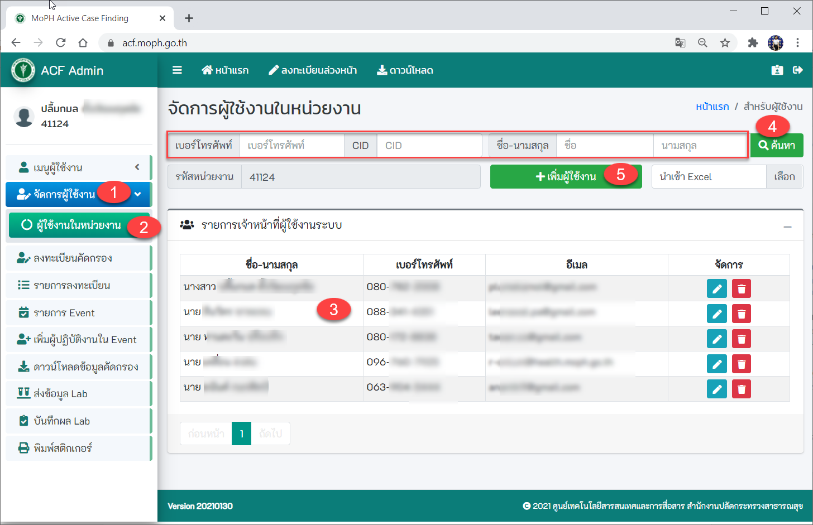This screenshot has width=813, height=525.
Task: Open ดาวน์โหลด in the top navigation
Action: tap(405, 70)
